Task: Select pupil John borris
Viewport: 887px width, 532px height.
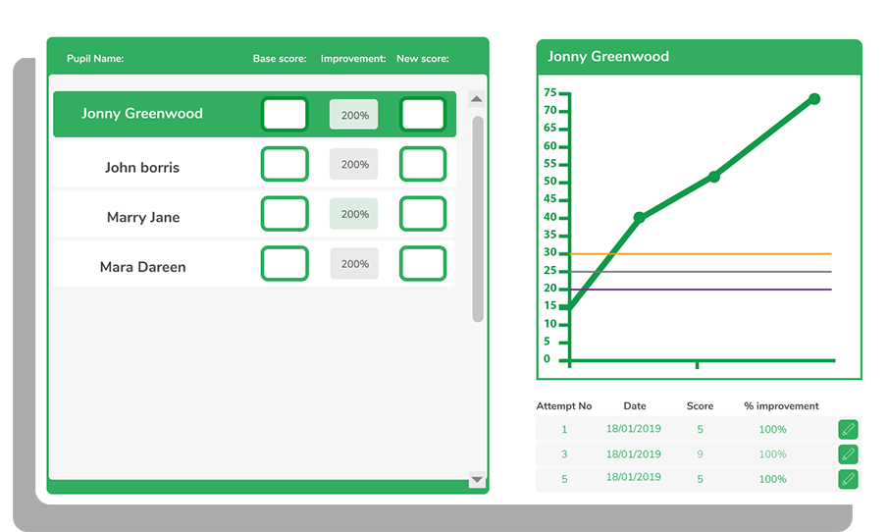Action: pos(142,167)
